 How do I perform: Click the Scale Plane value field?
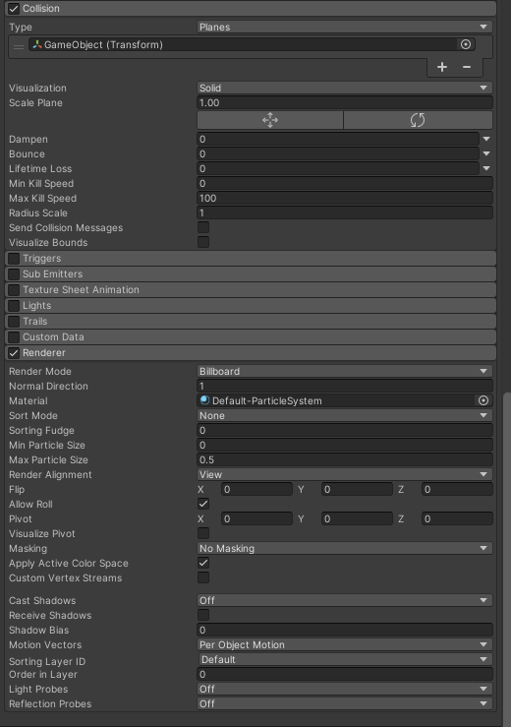coord(345,102)
